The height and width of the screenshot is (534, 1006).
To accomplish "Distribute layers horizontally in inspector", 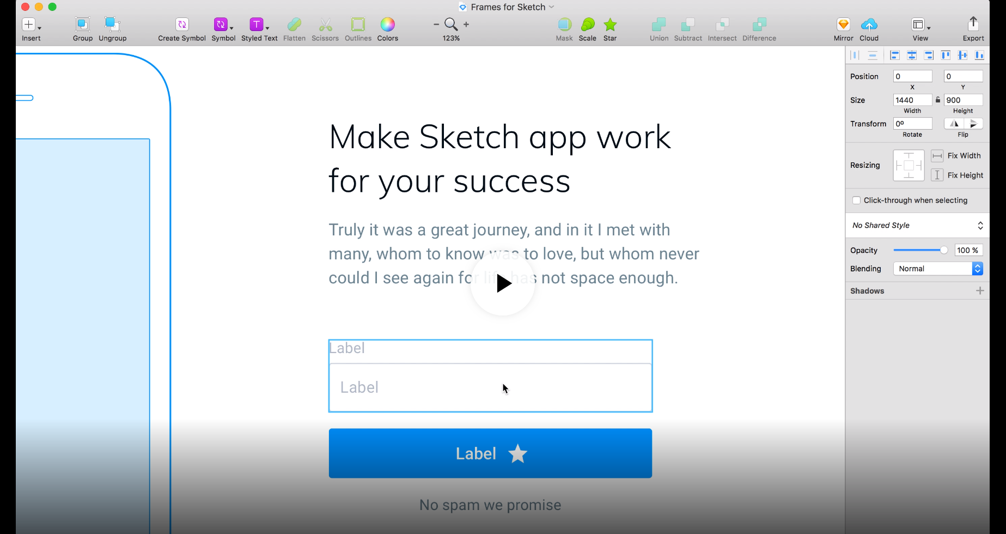I will coord(855,55).
